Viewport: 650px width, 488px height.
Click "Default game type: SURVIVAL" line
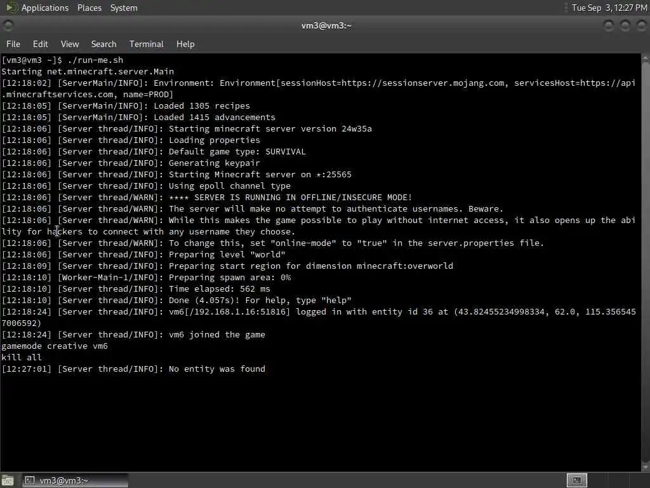point(154,151)
